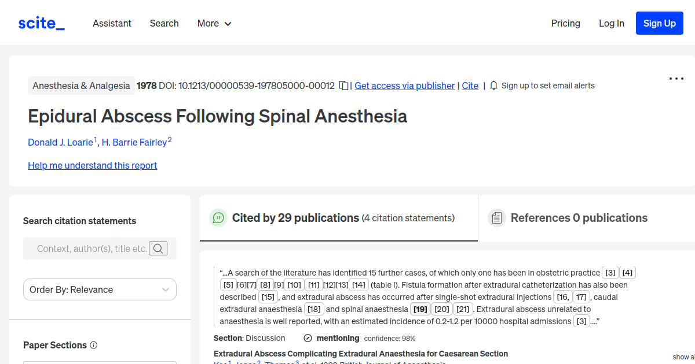695x364 pixels.
Task: Copy the DOI using the copy icon
Action: tap(343, 85)
